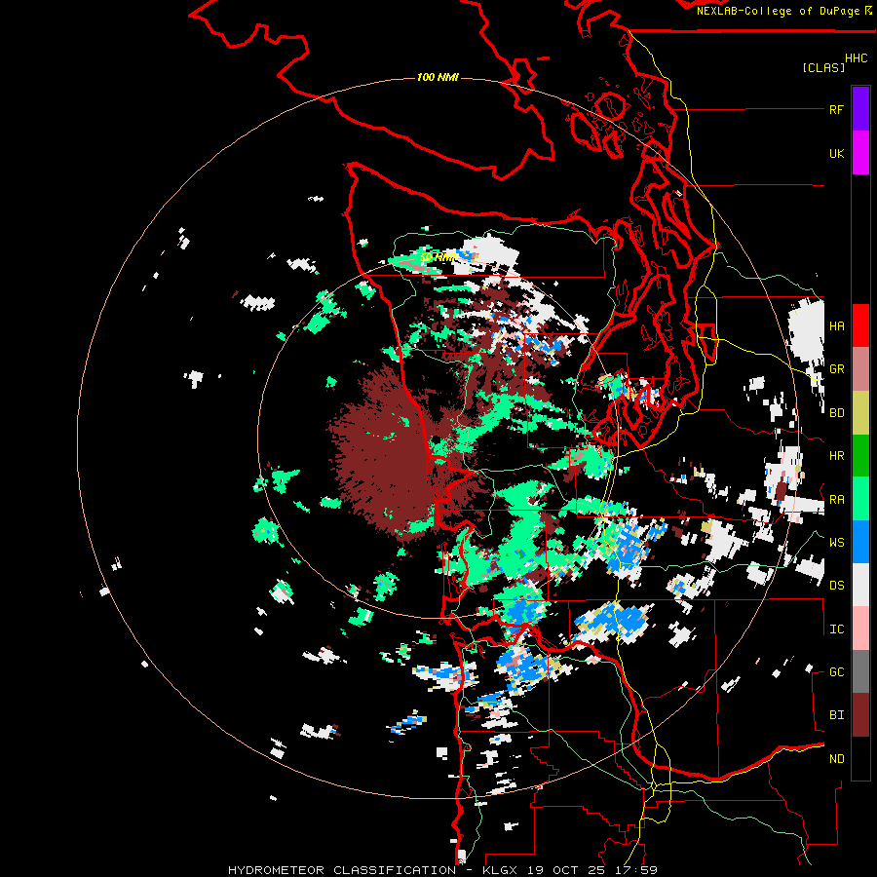Viewport: 877px width, 877px height.
Task: Click the "WS" legend label
Action: [x=836, y=543]
